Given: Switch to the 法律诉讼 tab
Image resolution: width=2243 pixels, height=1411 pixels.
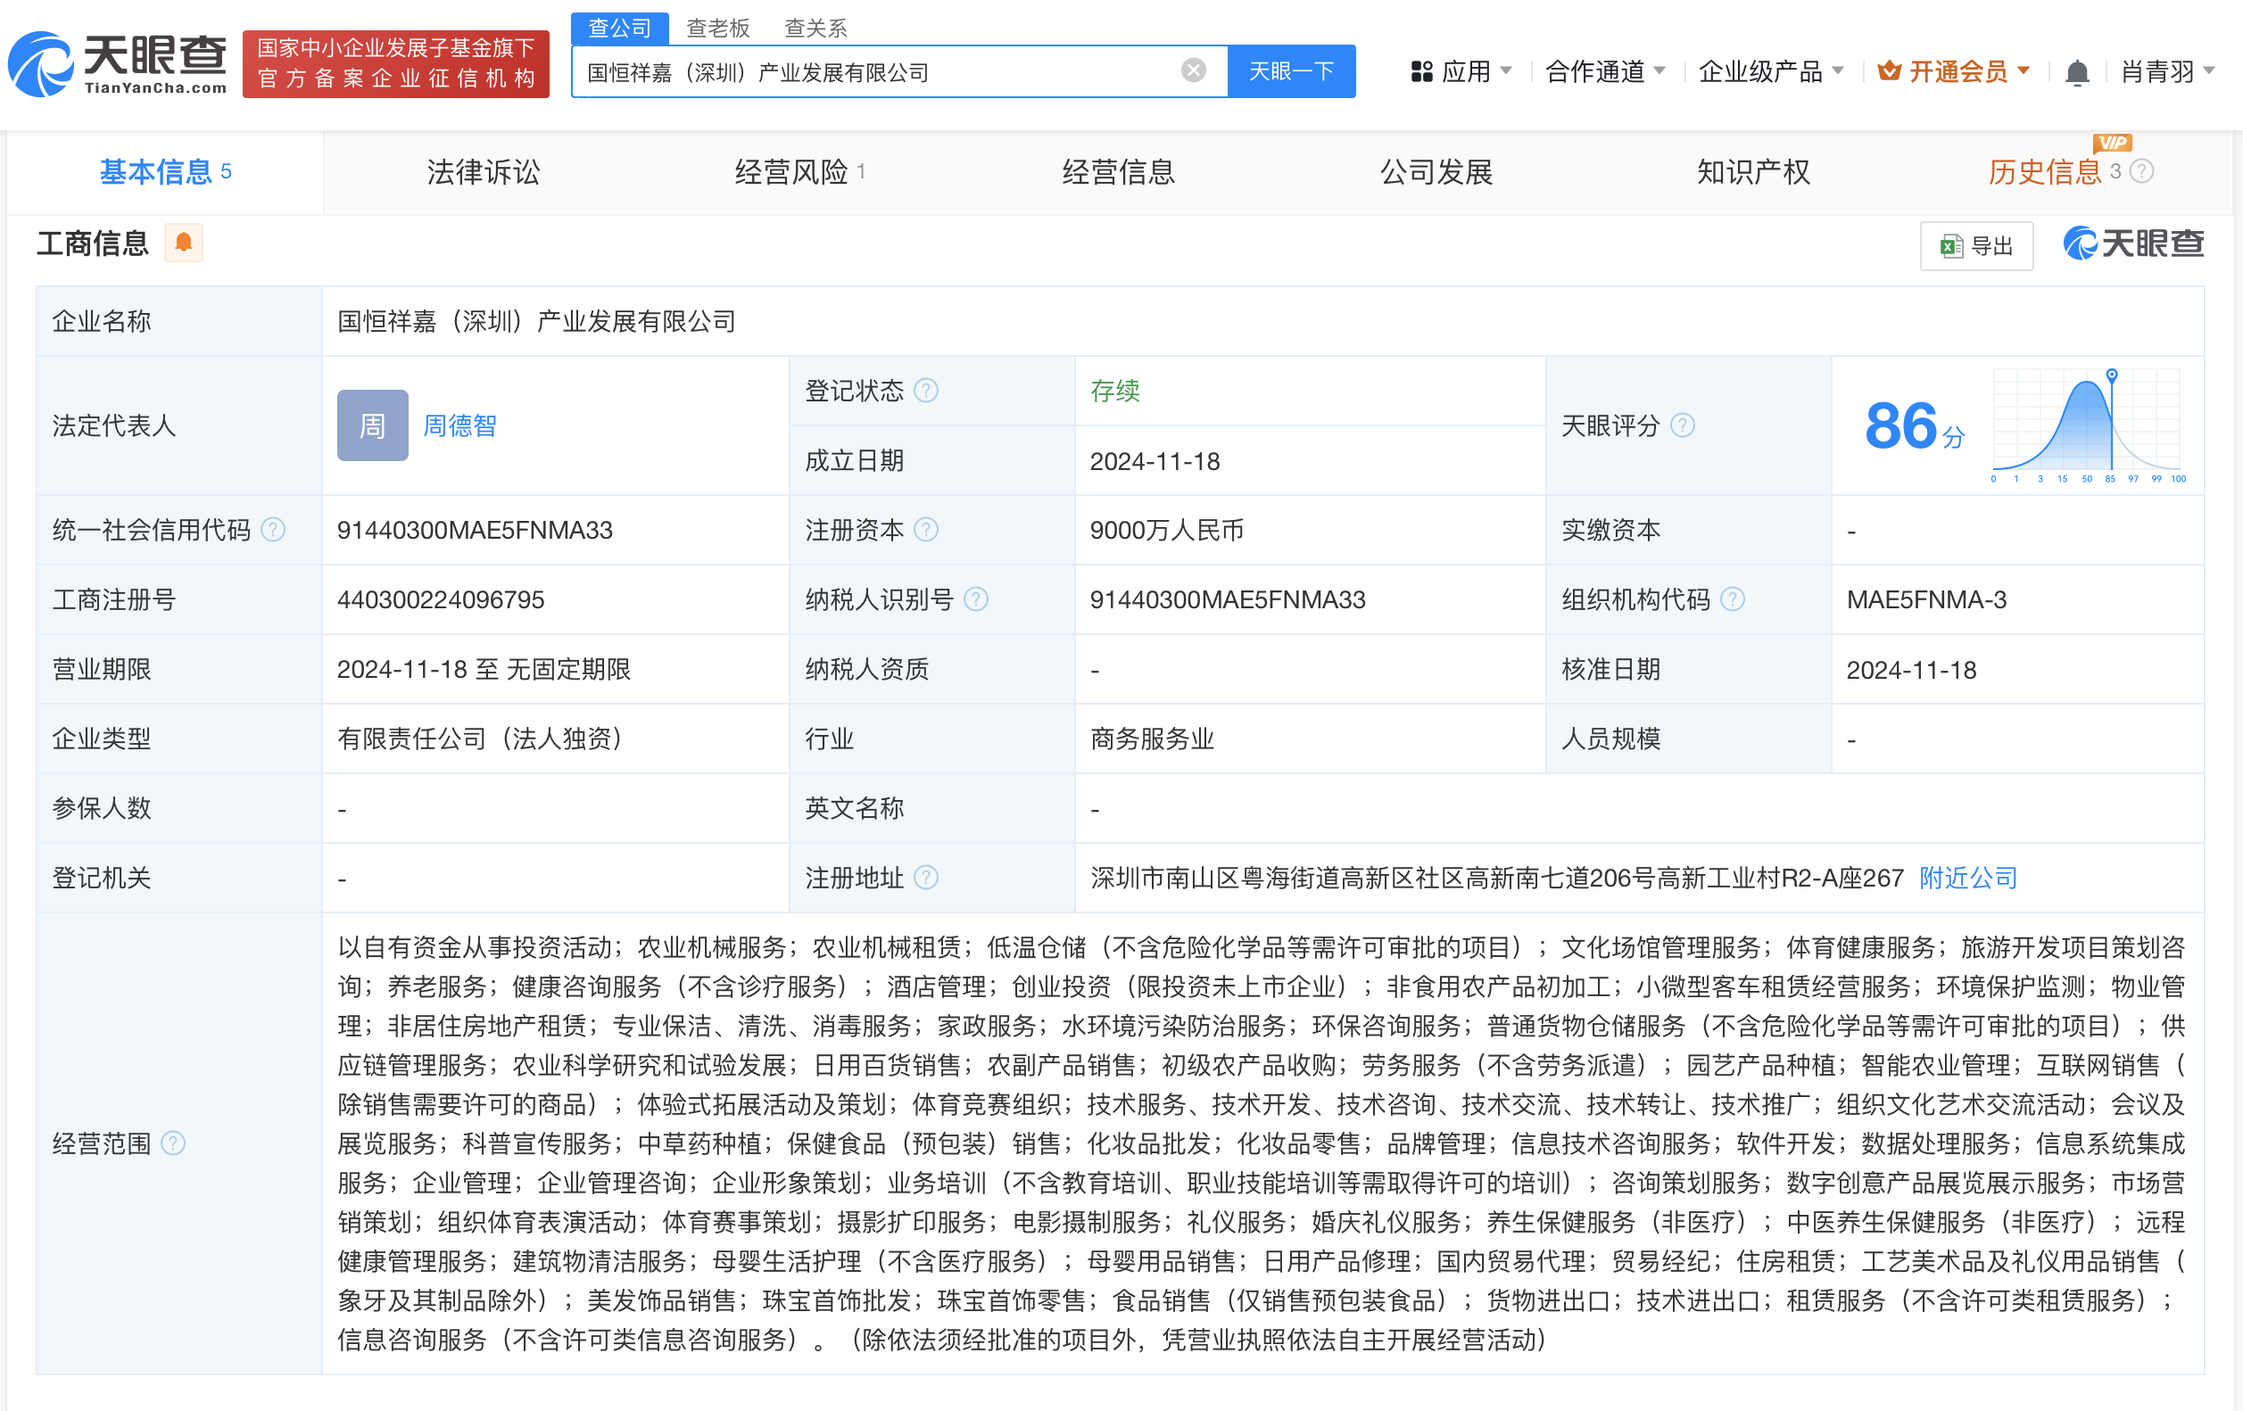Looking at the screenshot, I should tap(483, 172).
